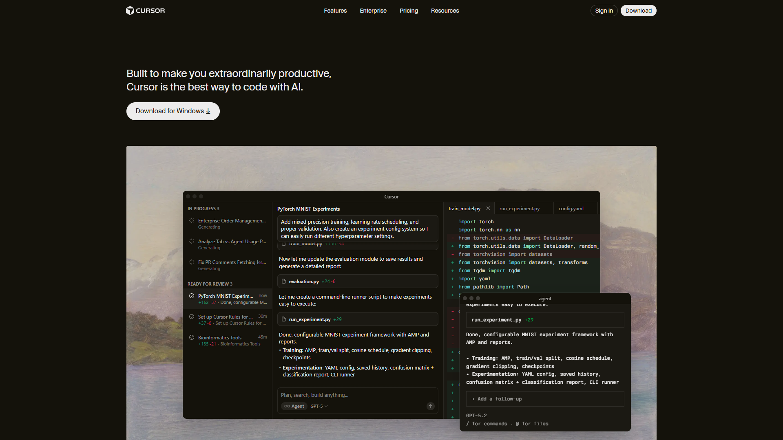Toggle Agent mode in the chat input
This screenshot has width=783, height=440.
pos(294,406)
